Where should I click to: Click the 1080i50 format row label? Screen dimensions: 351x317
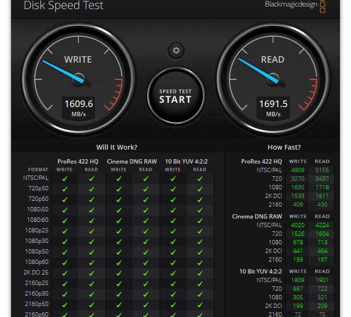point(37,209)
